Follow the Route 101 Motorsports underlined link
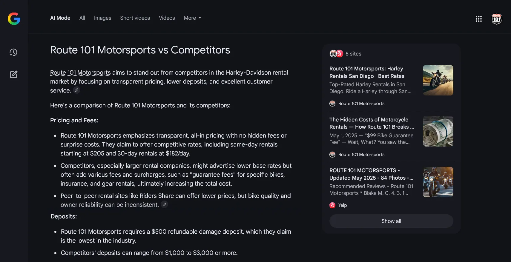511x262 pixels. 80,73
